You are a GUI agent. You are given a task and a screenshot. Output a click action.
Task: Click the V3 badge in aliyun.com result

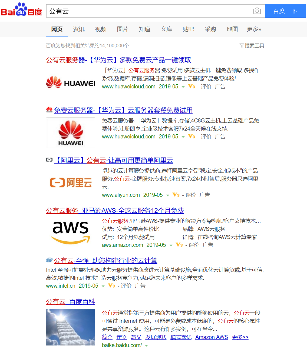(x=176, y=195)
